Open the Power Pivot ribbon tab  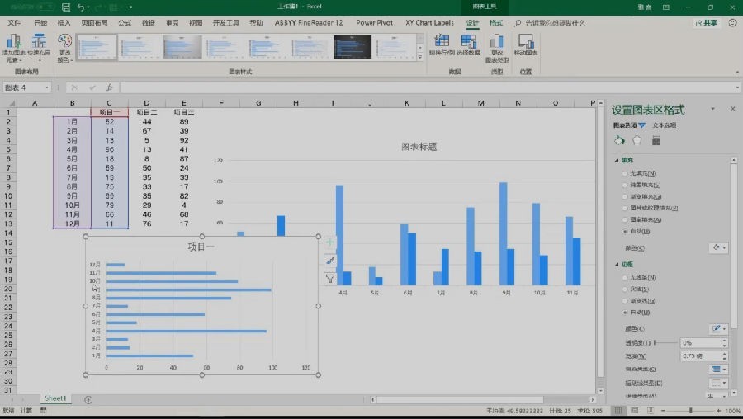pos(374,23)
